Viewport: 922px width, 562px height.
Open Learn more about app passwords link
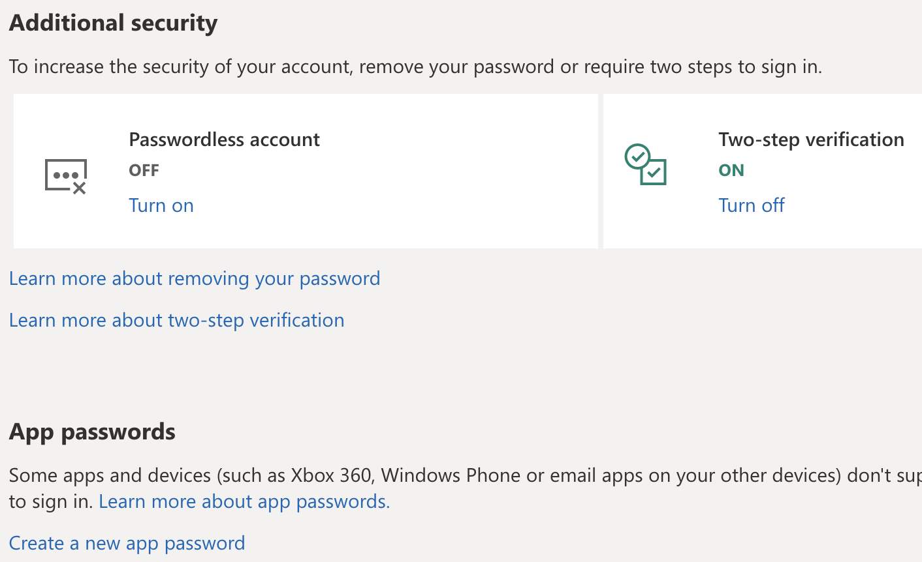244,501
